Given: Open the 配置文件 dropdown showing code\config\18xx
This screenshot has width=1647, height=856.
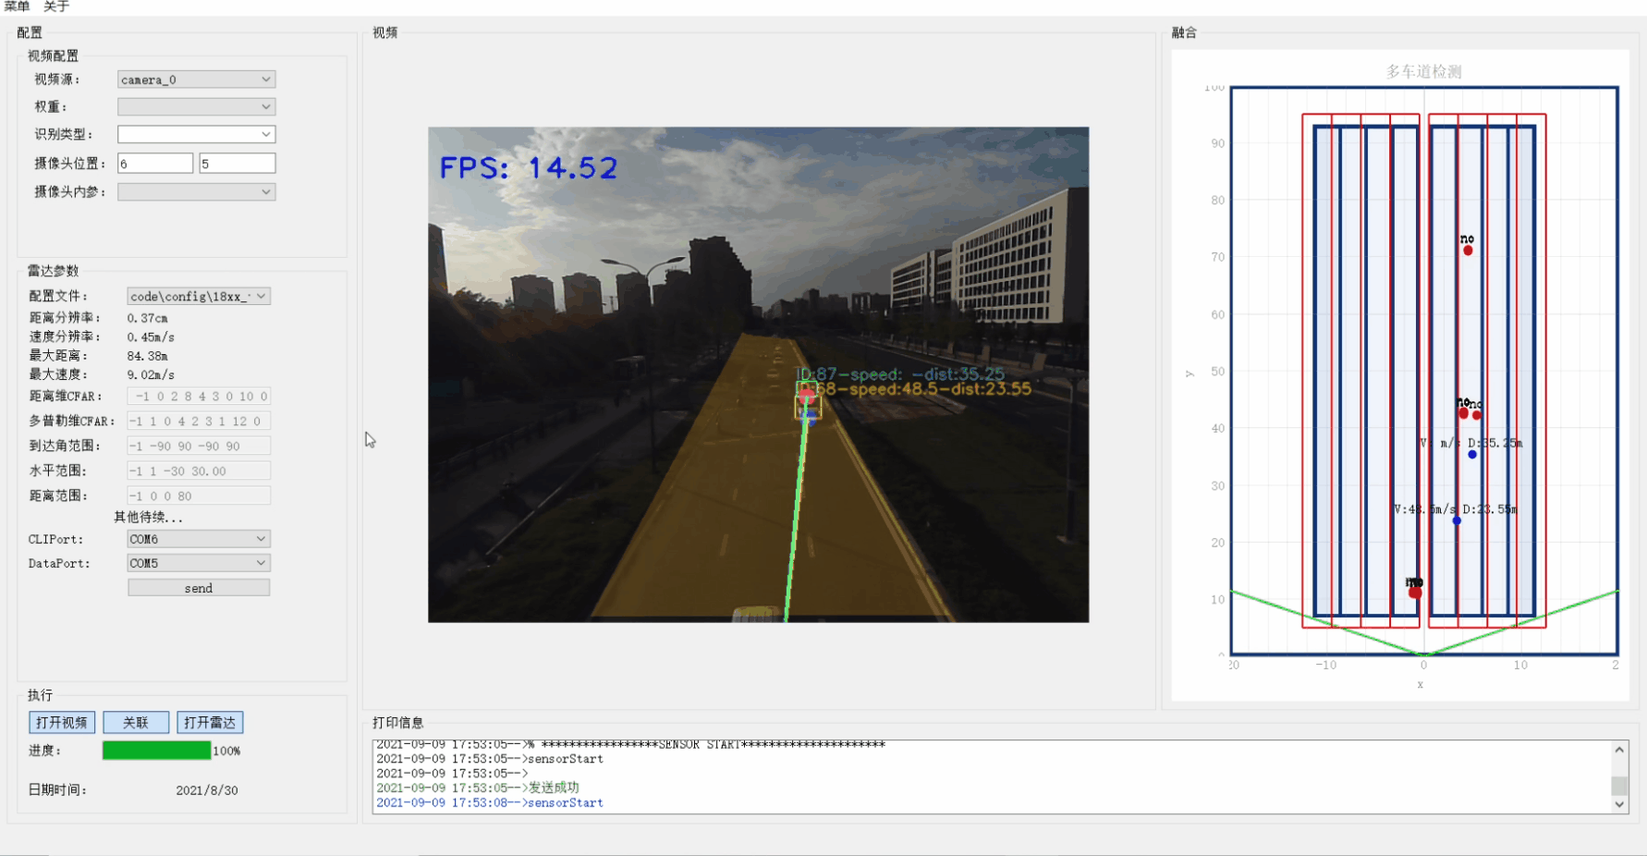Looking at the screenshot, I should pos(198,295).
